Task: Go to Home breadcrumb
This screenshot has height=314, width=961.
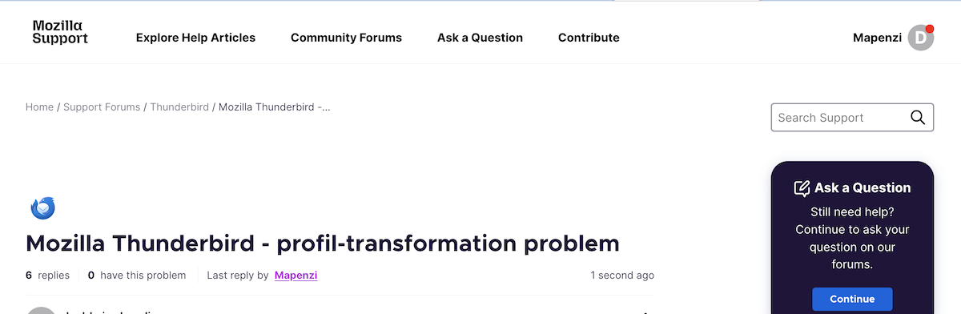Action: 39,107
